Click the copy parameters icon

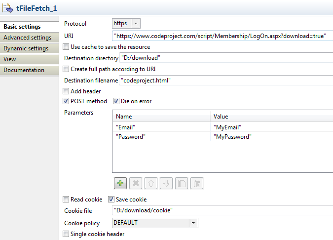click(182, 183)
